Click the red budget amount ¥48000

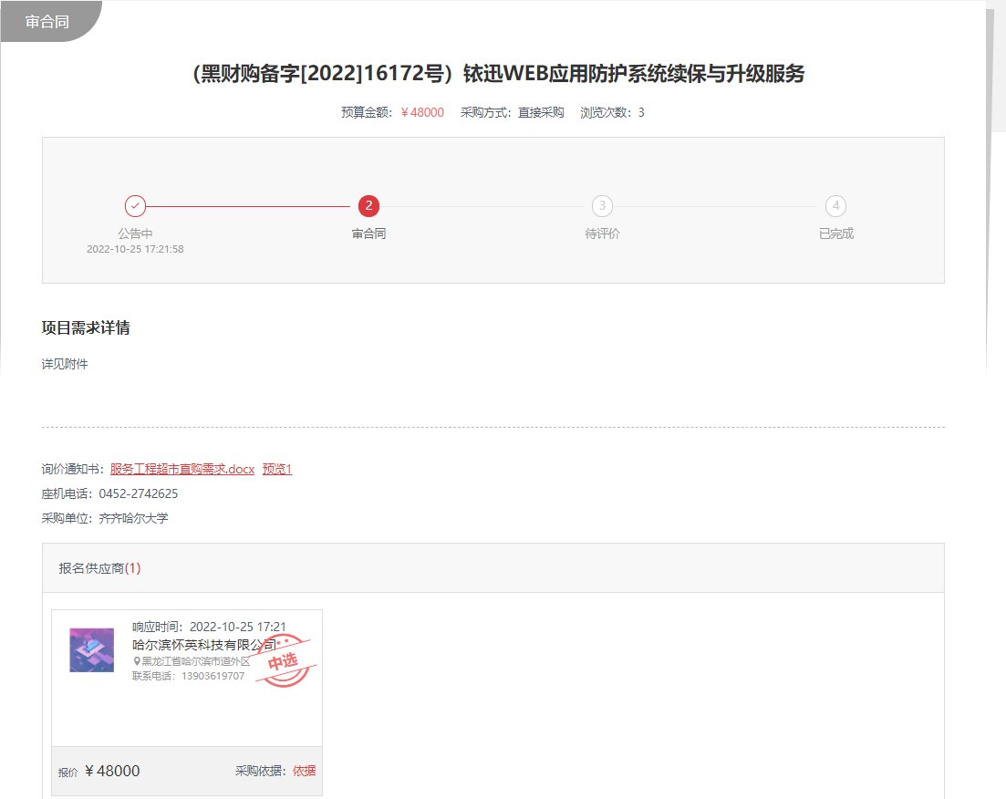(420, 112)
